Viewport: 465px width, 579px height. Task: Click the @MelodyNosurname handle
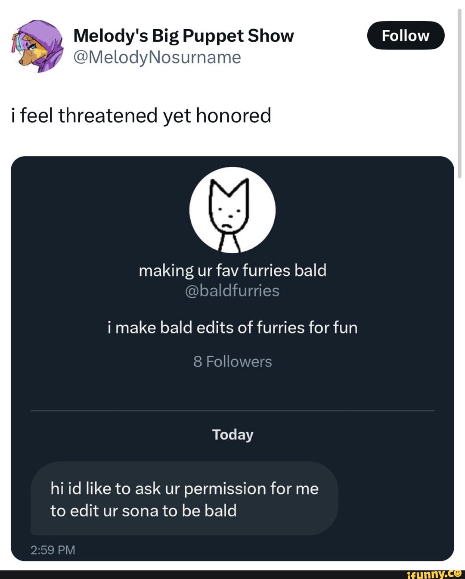tap(157, 57)
